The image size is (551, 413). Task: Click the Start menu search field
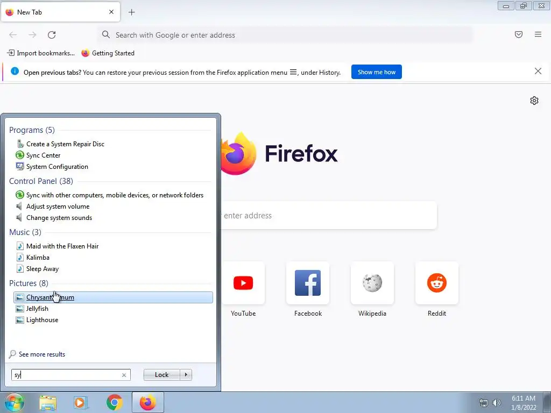(x=71, y=375)
